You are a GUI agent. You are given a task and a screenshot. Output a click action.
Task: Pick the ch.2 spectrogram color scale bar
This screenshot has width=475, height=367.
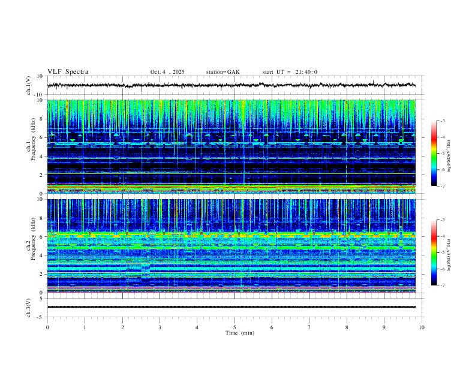(434, 252)
